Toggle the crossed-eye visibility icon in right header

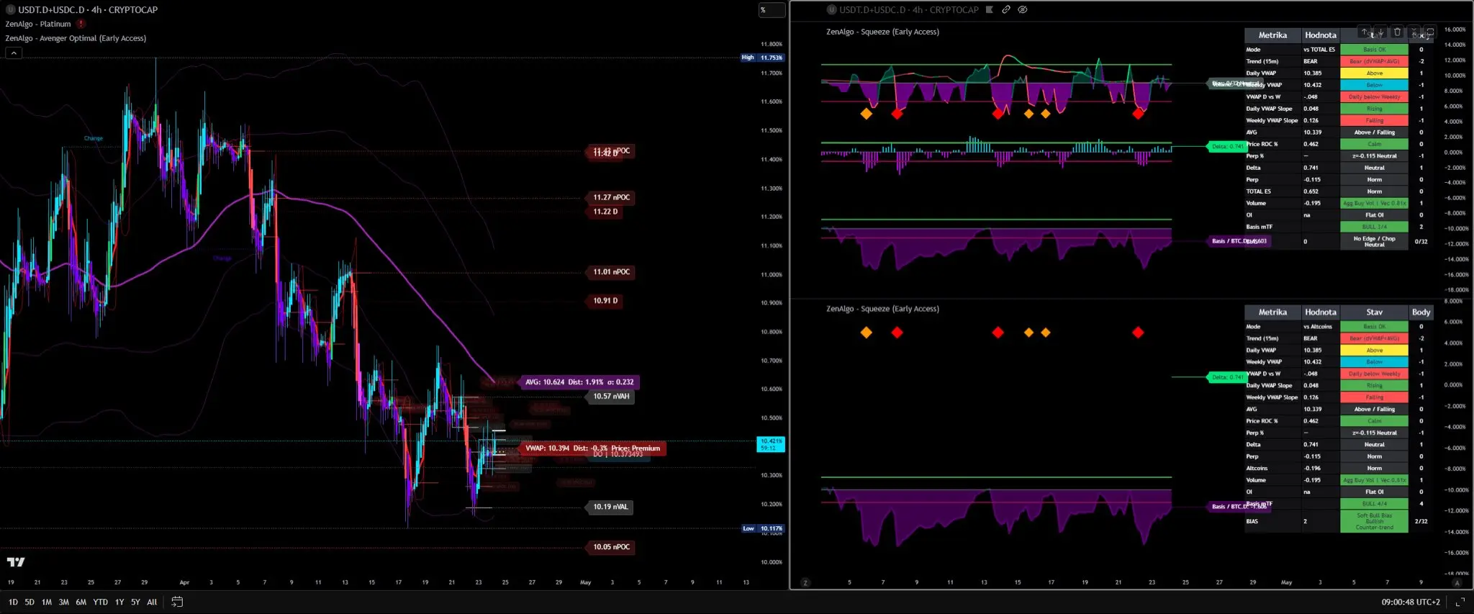[1023, 9]
